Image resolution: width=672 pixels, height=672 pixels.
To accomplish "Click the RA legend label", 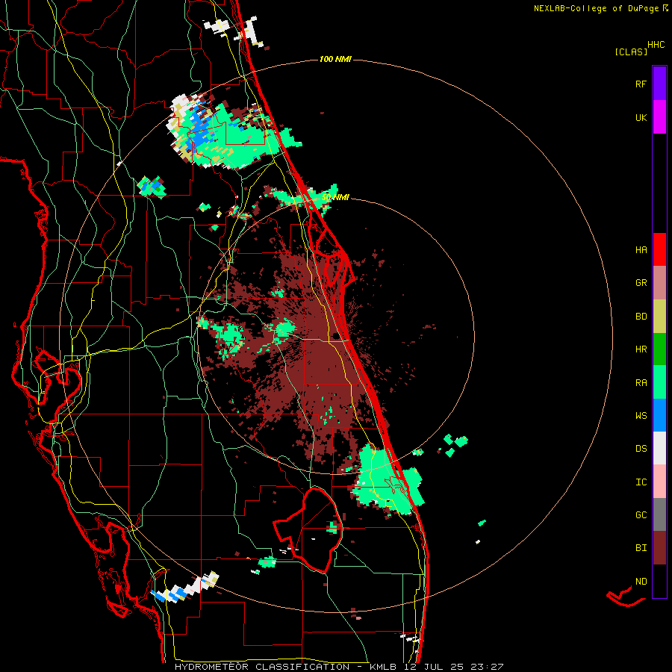I will (641, 382).
